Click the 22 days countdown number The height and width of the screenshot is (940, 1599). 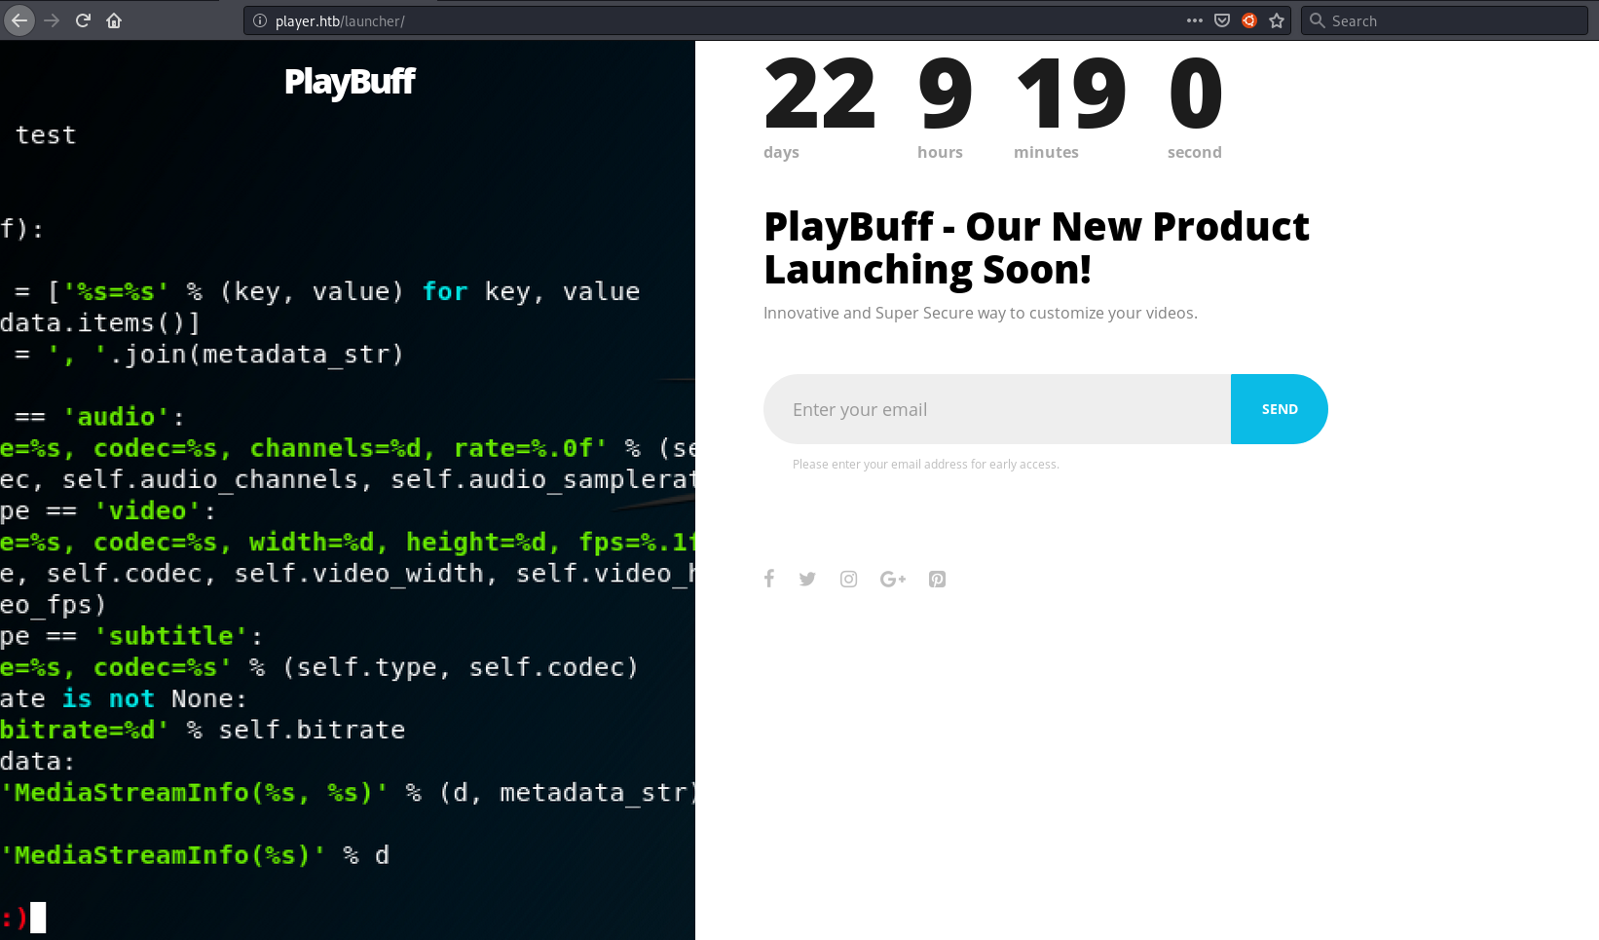pos(820,94)
